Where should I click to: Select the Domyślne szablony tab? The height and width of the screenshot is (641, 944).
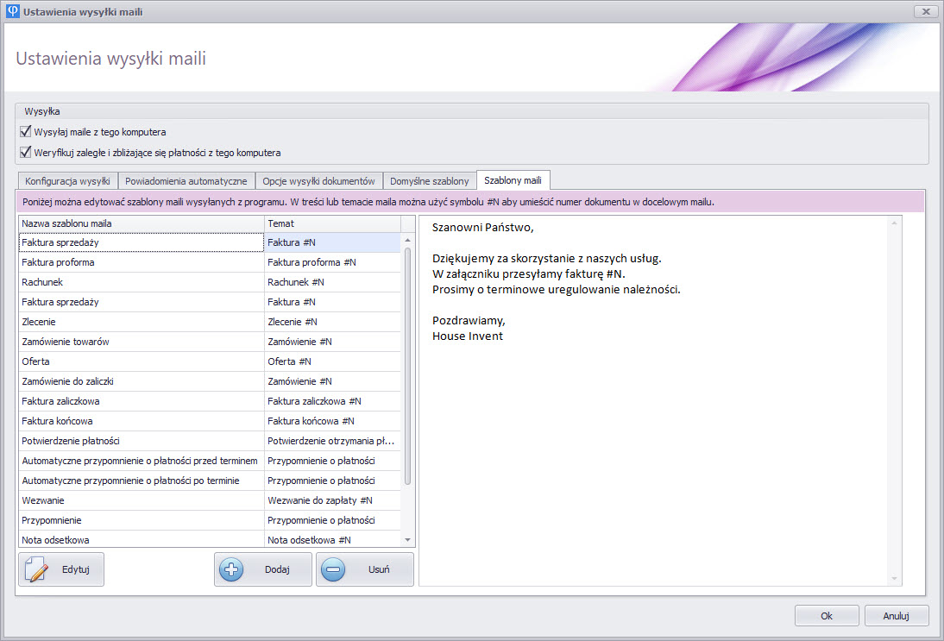click(x=429, y=181)
